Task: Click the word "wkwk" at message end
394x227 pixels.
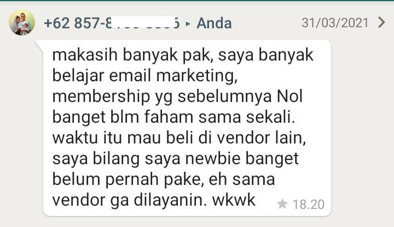Action: coord(234,200)
